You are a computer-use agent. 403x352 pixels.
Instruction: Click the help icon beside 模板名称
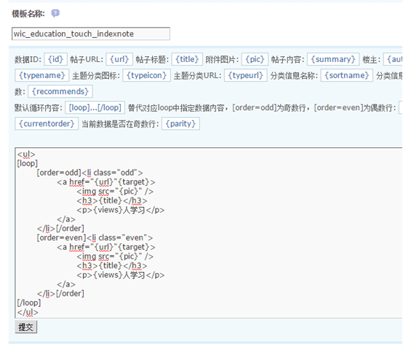tap(55, 13)
